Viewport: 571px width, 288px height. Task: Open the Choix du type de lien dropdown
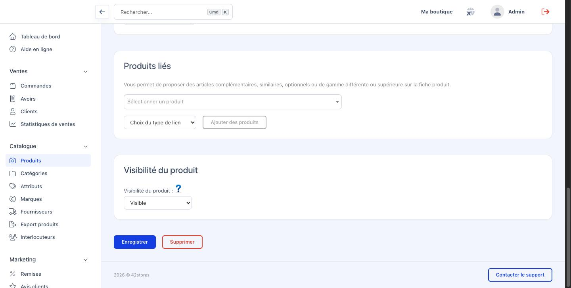160,122
